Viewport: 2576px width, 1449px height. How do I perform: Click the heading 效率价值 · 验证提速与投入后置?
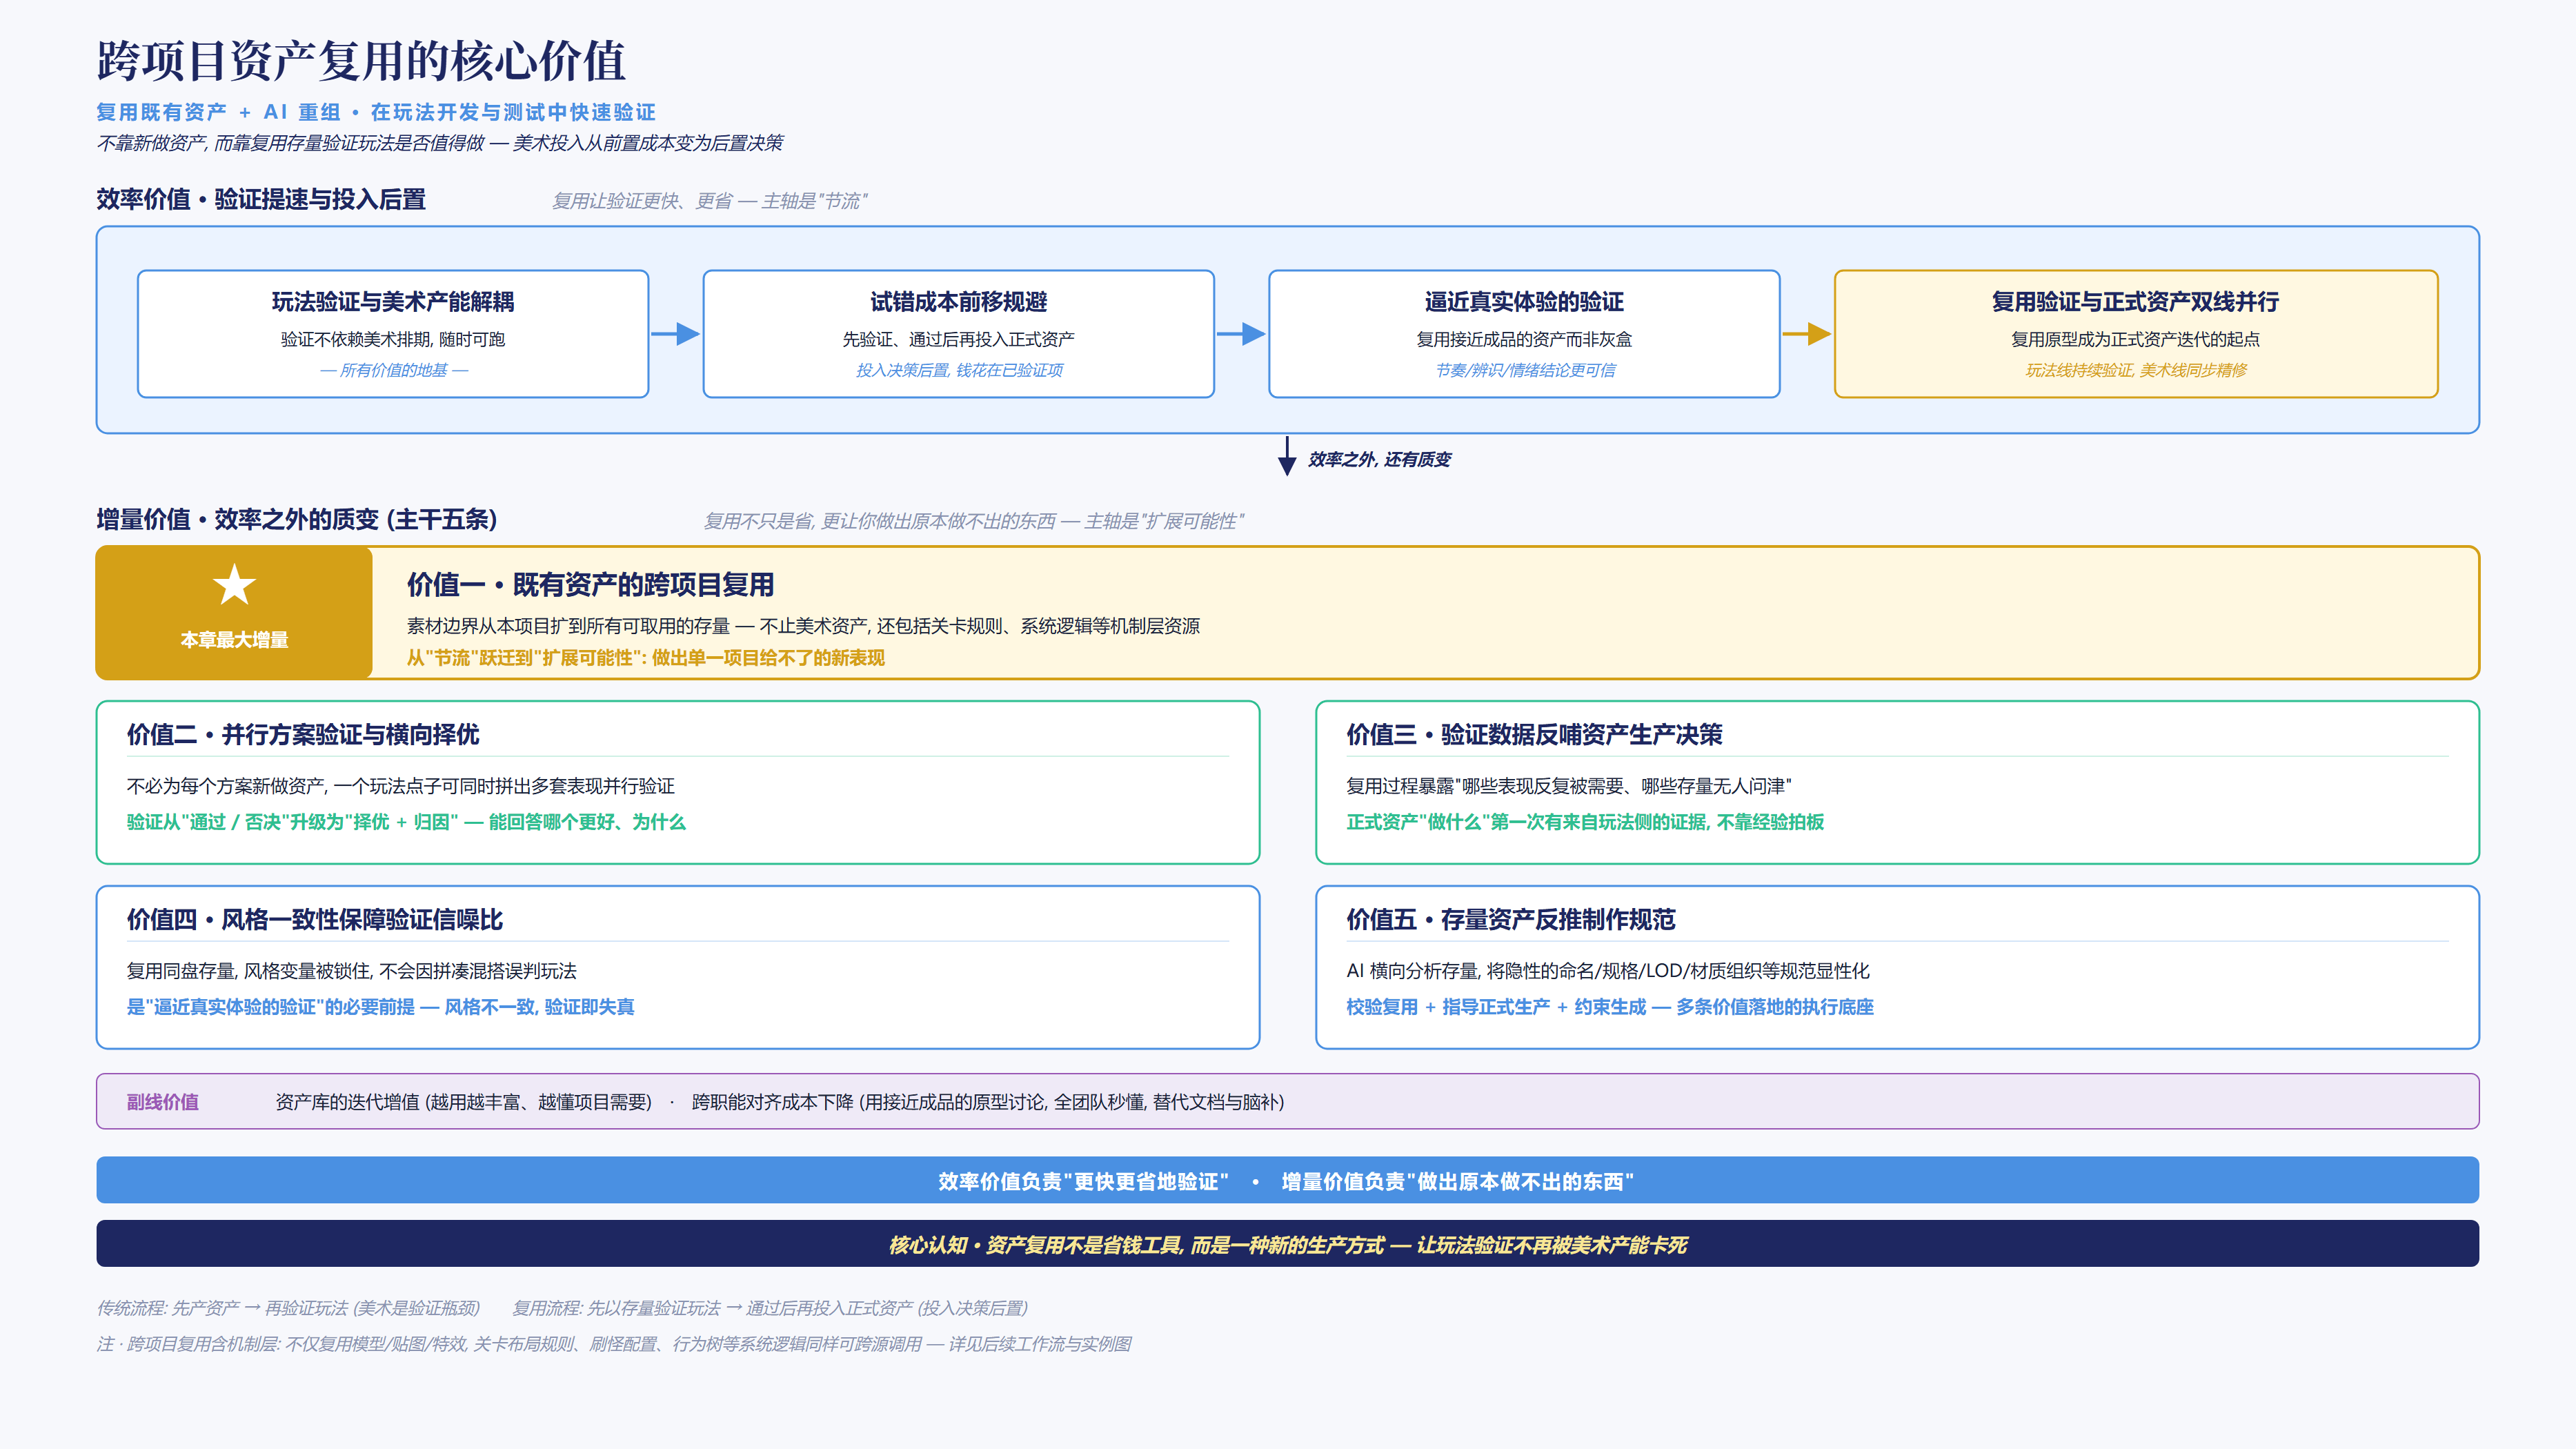(x=261, y=199)
